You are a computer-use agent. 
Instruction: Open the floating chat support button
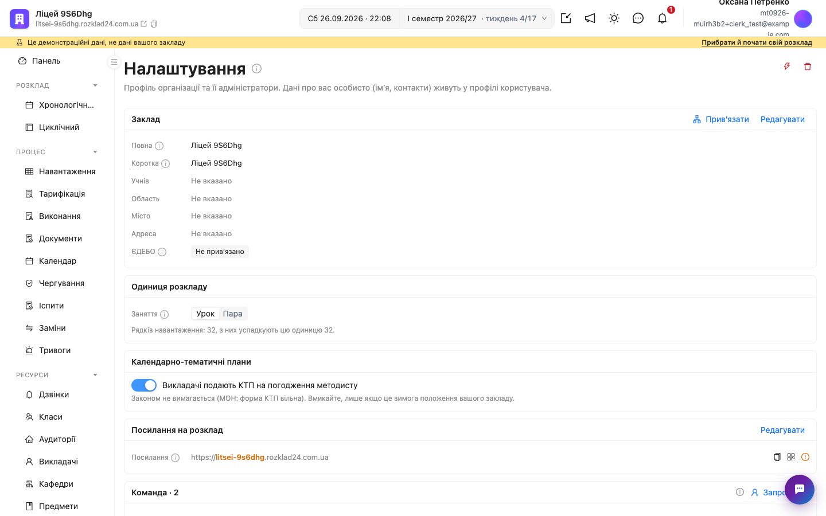click(800, 490)
